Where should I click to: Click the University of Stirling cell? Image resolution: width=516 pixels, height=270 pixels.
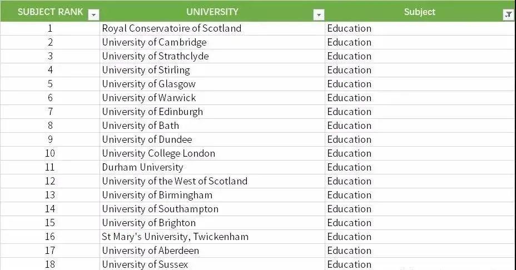coord(212,70)
